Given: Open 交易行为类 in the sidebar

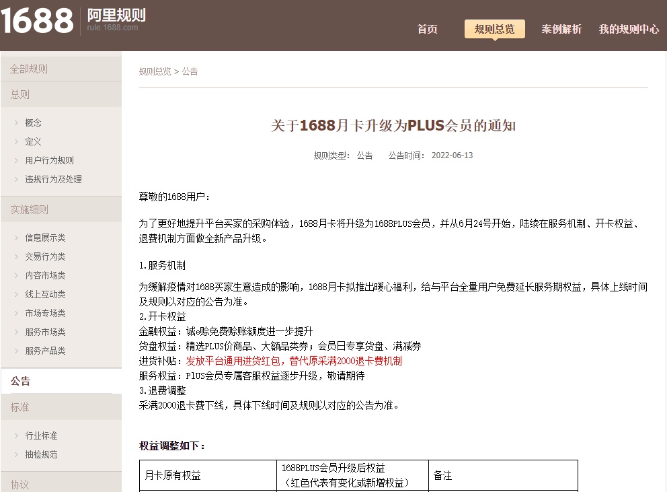Looking at the screenshot, I should (x=46, y=256).
